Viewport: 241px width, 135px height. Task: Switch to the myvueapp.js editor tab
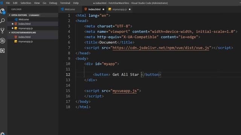click(x=120, y=9)
